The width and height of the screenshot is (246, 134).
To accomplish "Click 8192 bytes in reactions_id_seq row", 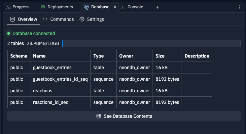I will [167, 102].
